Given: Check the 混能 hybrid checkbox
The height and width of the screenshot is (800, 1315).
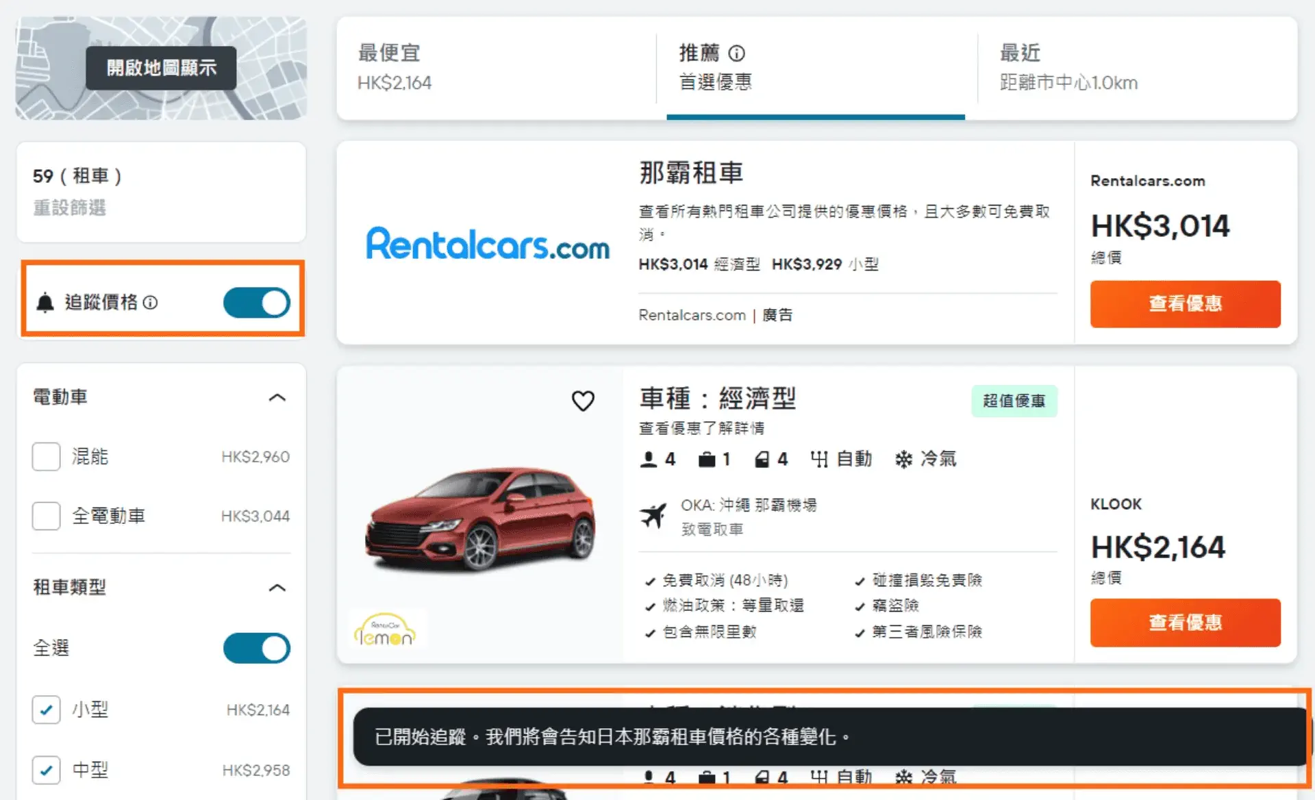Looking at the screenshot, I should [x=46, y=456].
